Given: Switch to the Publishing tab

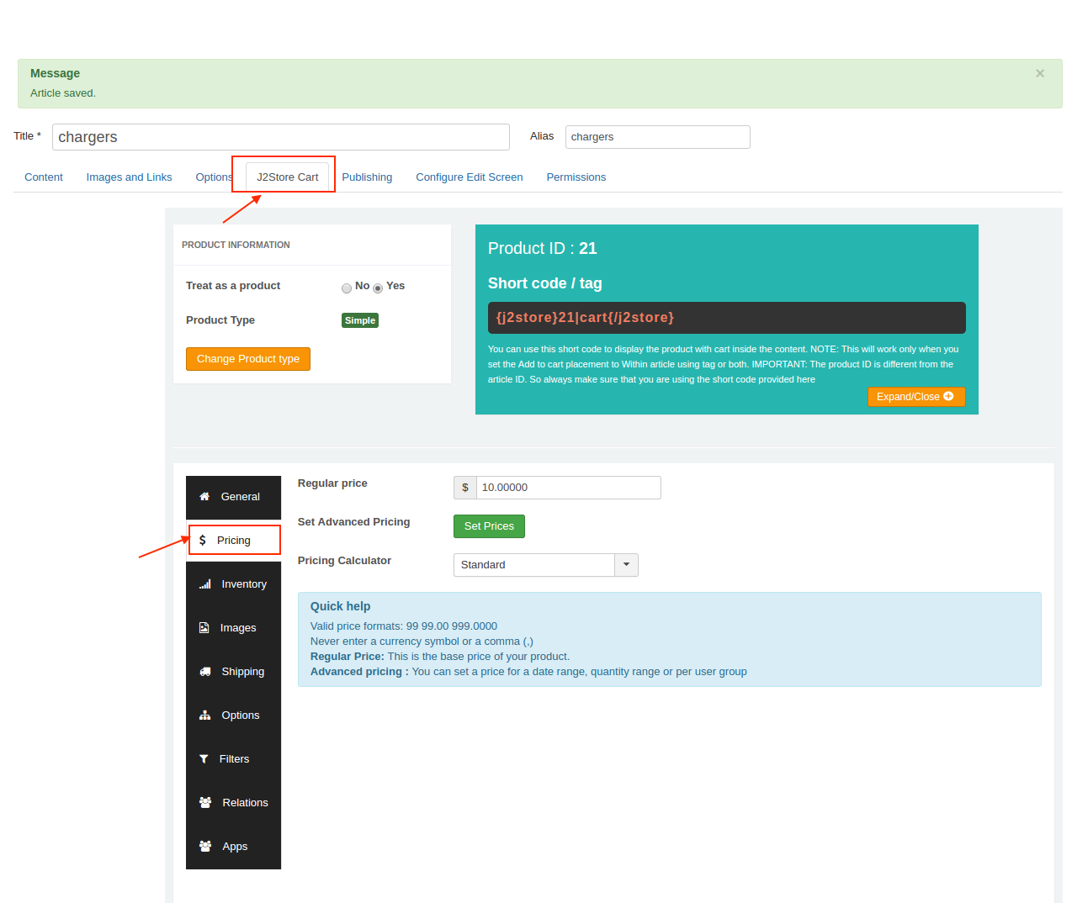Looking at the screenshot, I should click(x=367, y=177).
